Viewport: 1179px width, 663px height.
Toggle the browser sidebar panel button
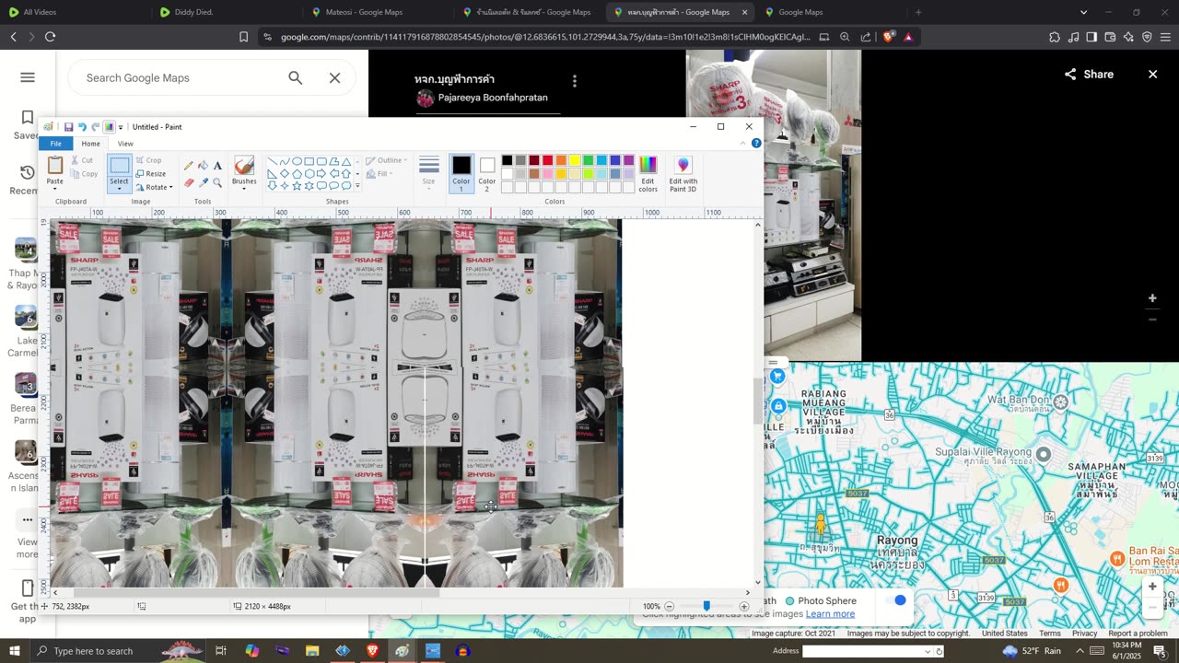point(1091,37)
